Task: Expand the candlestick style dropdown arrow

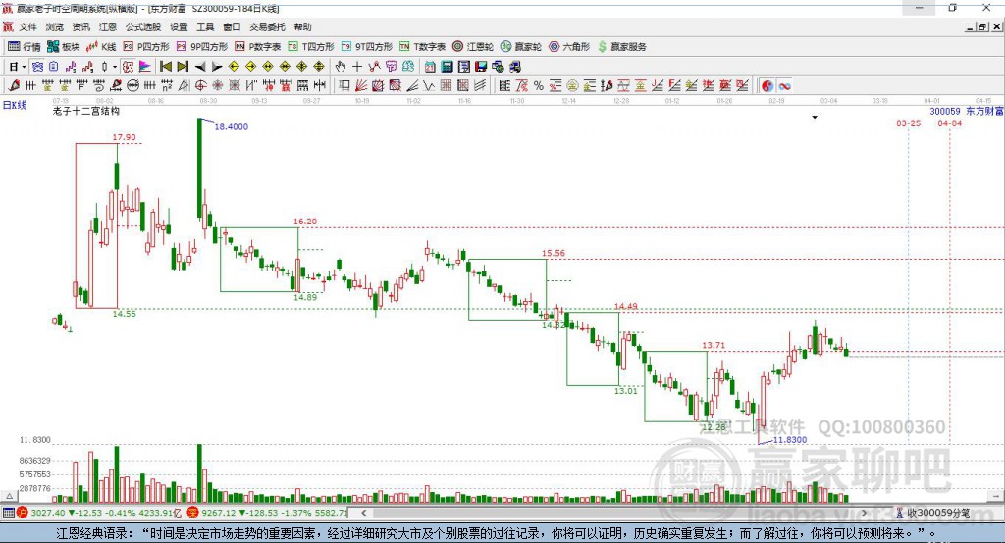Action: (115, 67)
